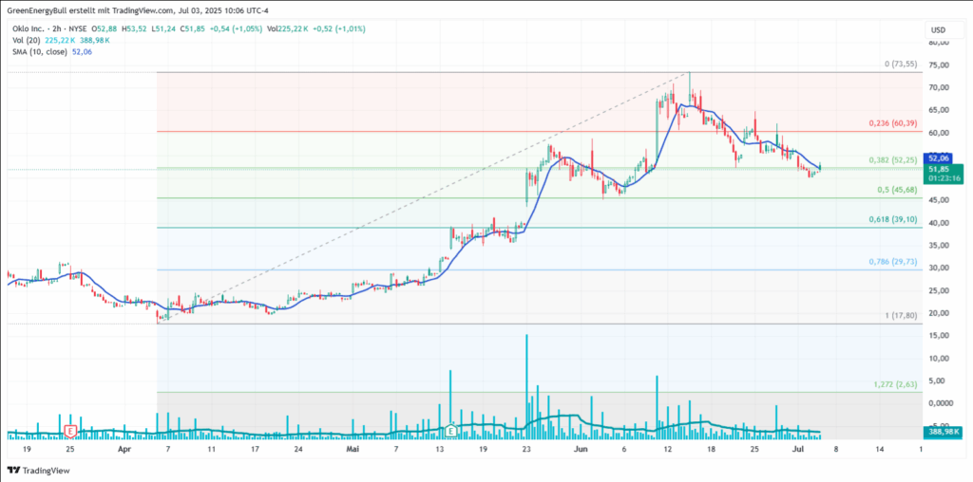Click the blue 52,06 SMA price tag

click(938, 158)
